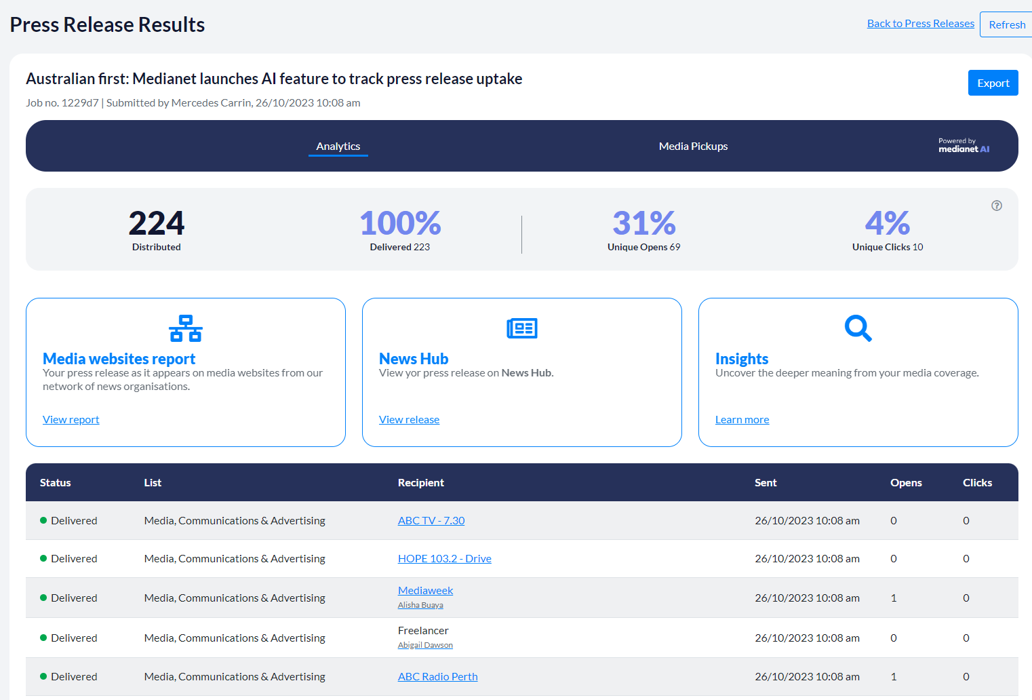
Task: Open the View release link
Action: [409, 419]
